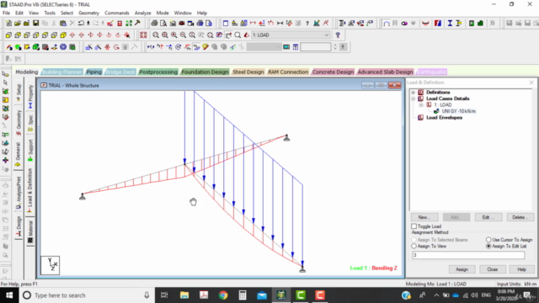This screenshot has height=303, width=539.
Task: Switch to the Postprocessing tab
Action: tap(158, 72)
